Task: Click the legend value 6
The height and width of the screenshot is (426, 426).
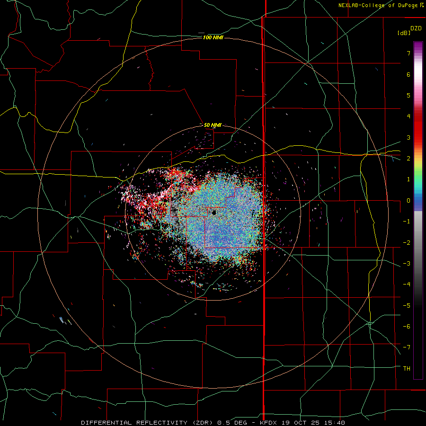Action: pos(408,74)
